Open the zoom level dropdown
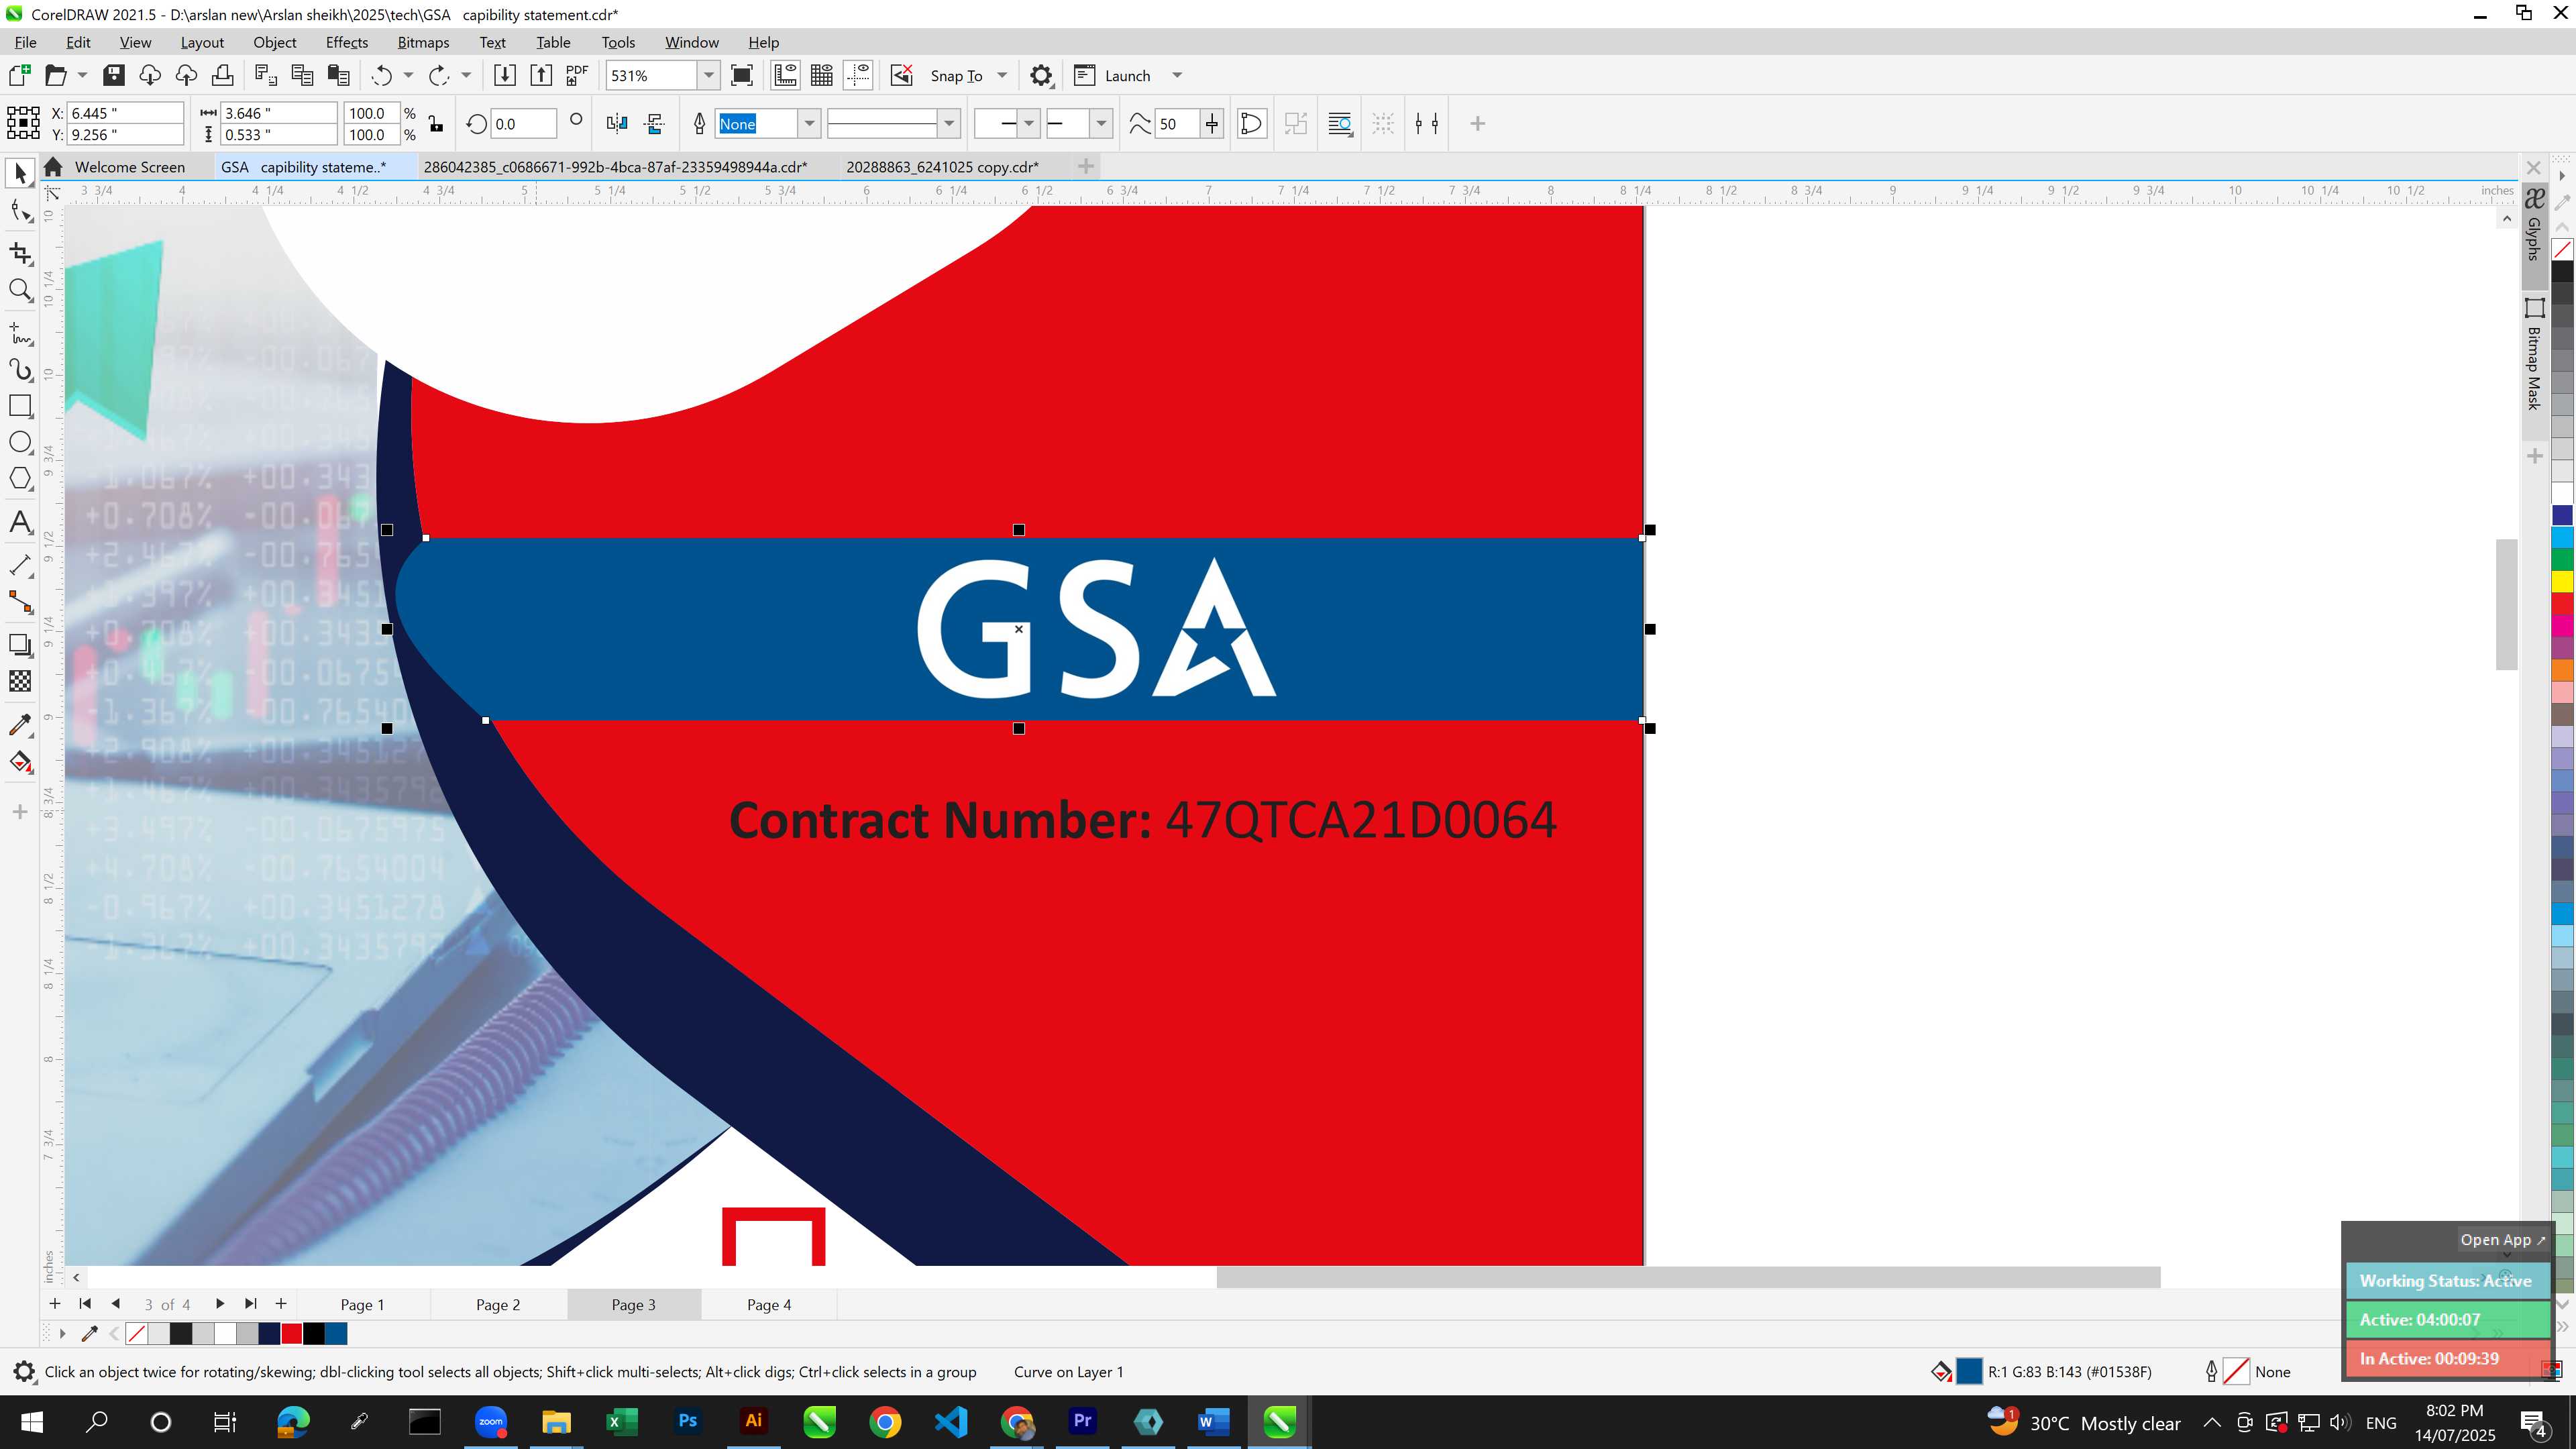 (708, 76)
